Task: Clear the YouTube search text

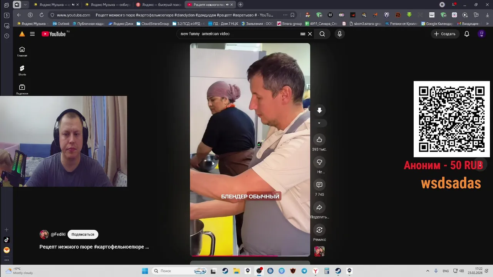Action: 310,34
